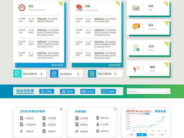Open the 待阅 envelope-with-letter icon
The image size is (184, 138).
click(79, 8)
